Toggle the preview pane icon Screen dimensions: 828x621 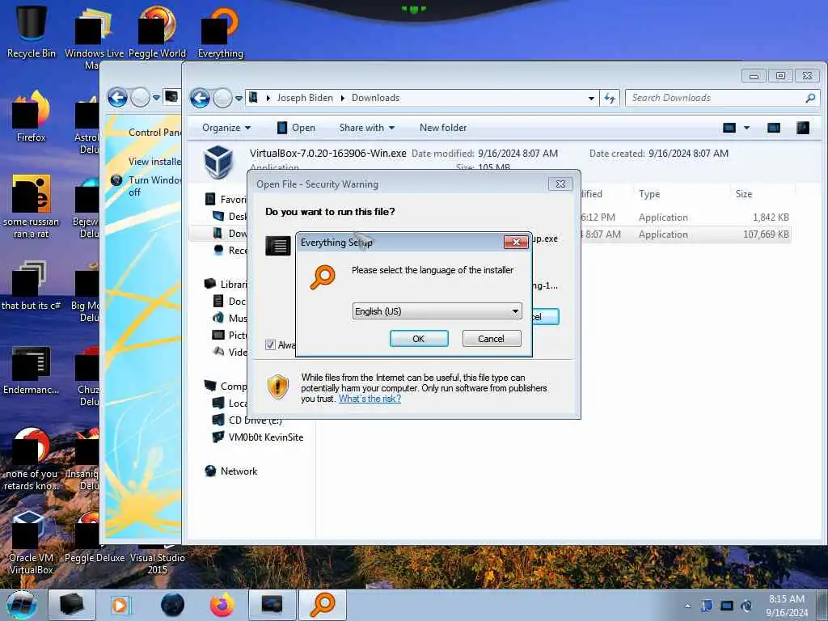click(x=774, y=128)
